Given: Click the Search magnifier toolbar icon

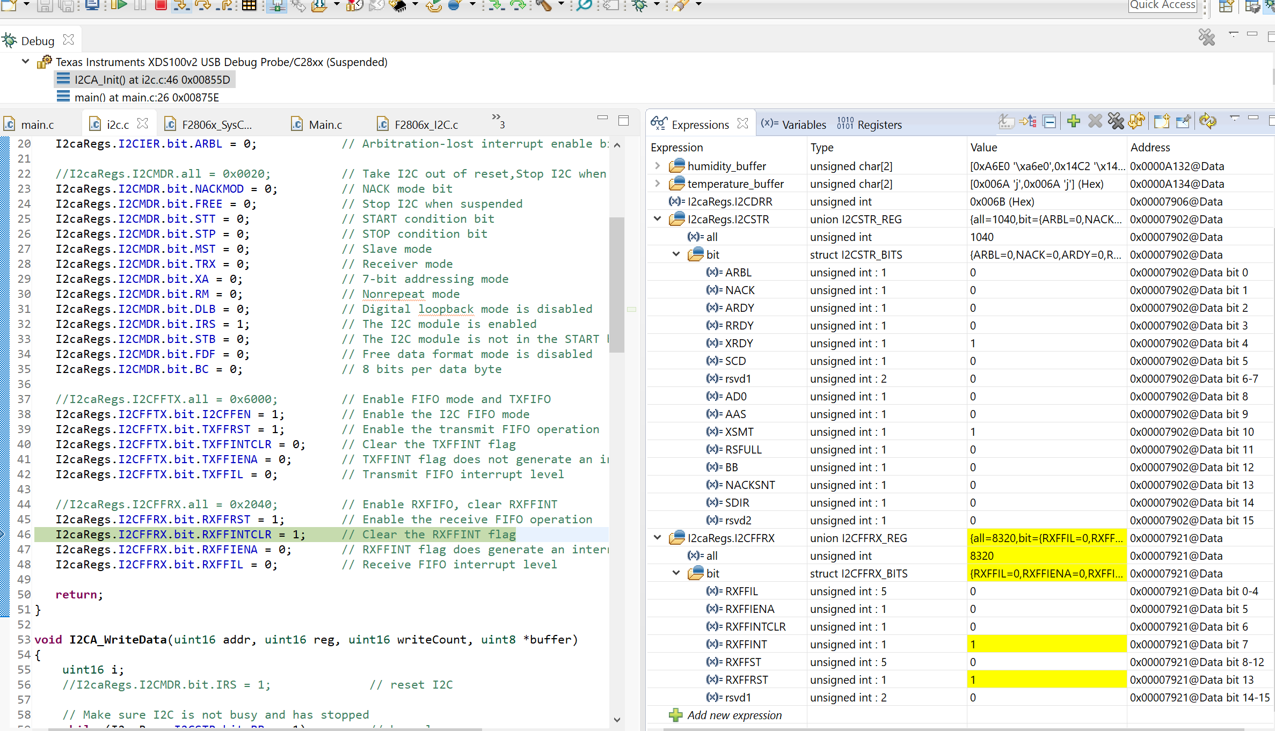Looking at the screenshot, I should tap(584, 5).
